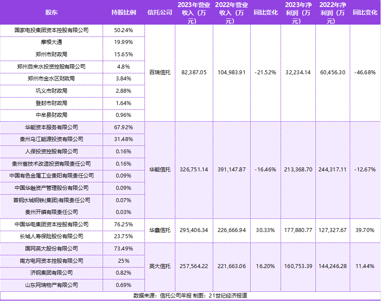381x301 pixels.
Task: Select the 4.8% shareholding cell
Action: (x=123, y=67)
